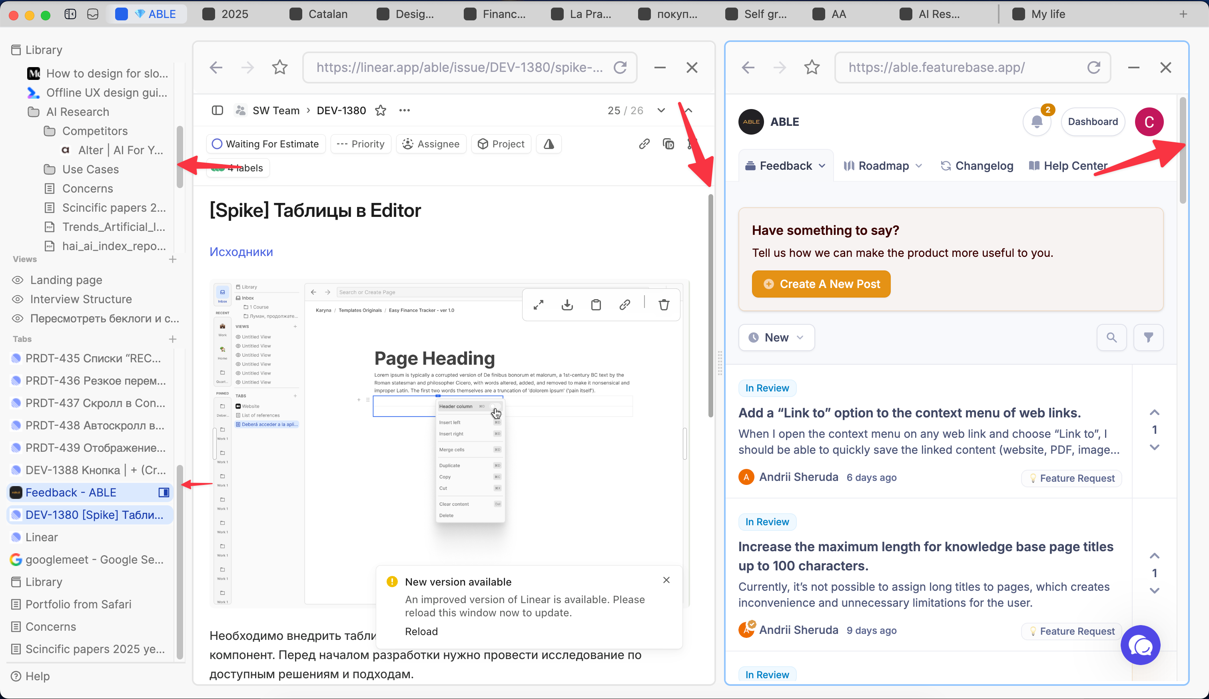Click the copy issue ID icon
Viewport: 1209px width, 699px height.
(668, 144)
